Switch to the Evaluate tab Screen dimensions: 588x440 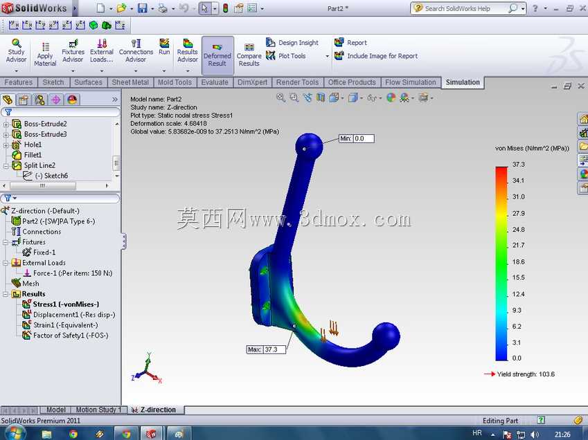[215, 82]
